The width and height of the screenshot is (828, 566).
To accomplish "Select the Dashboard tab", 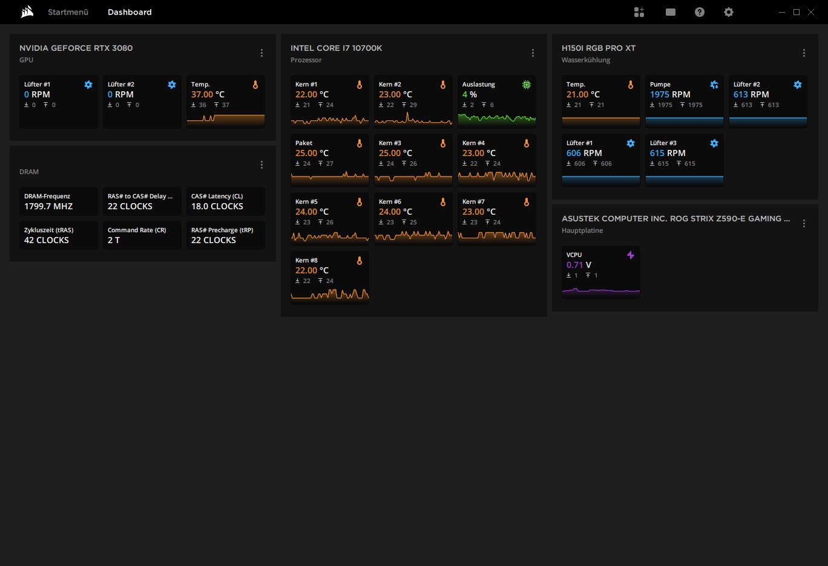I will tap(130, 12).
